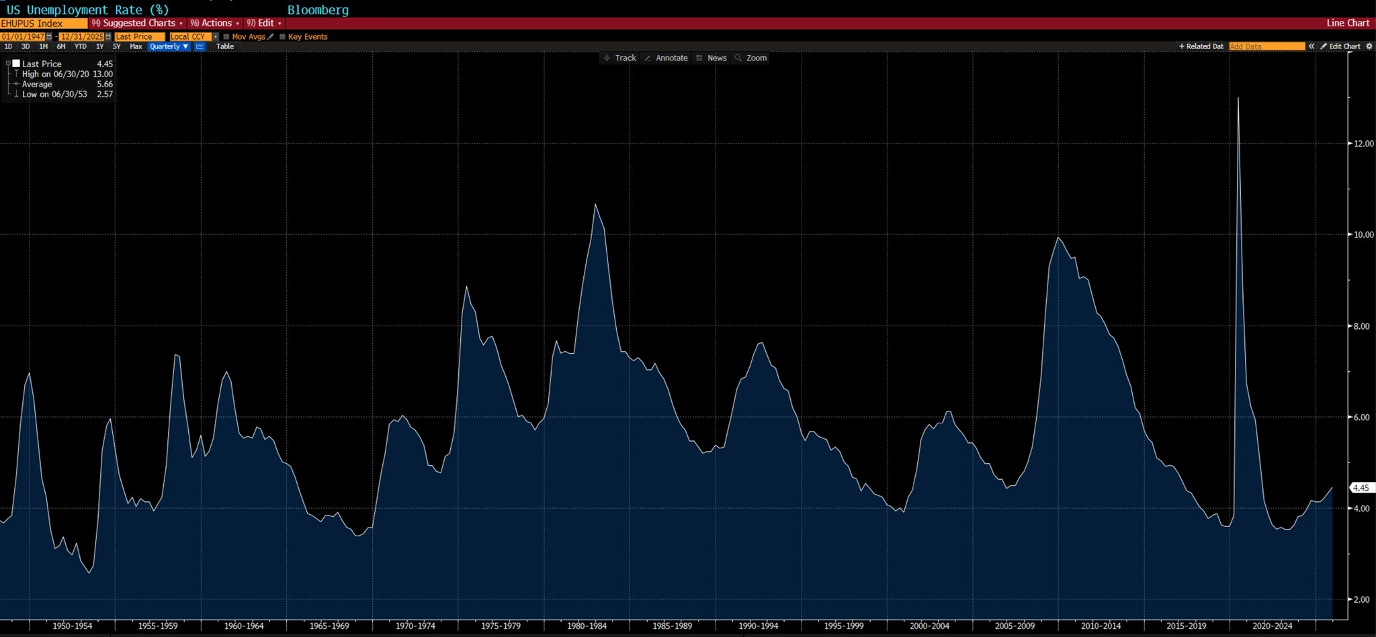Click the Add Data input field
The image size is (1376, 637).
pyautogui.click(x=1266, y=46)
